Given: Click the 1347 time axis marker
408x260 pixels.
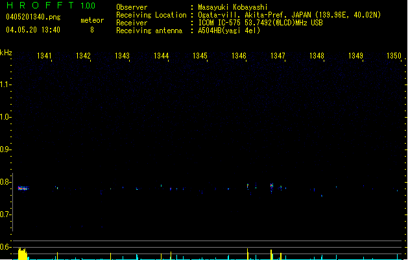Looking at the screenshot, I should pyautogui.click(x=278, y=56).
